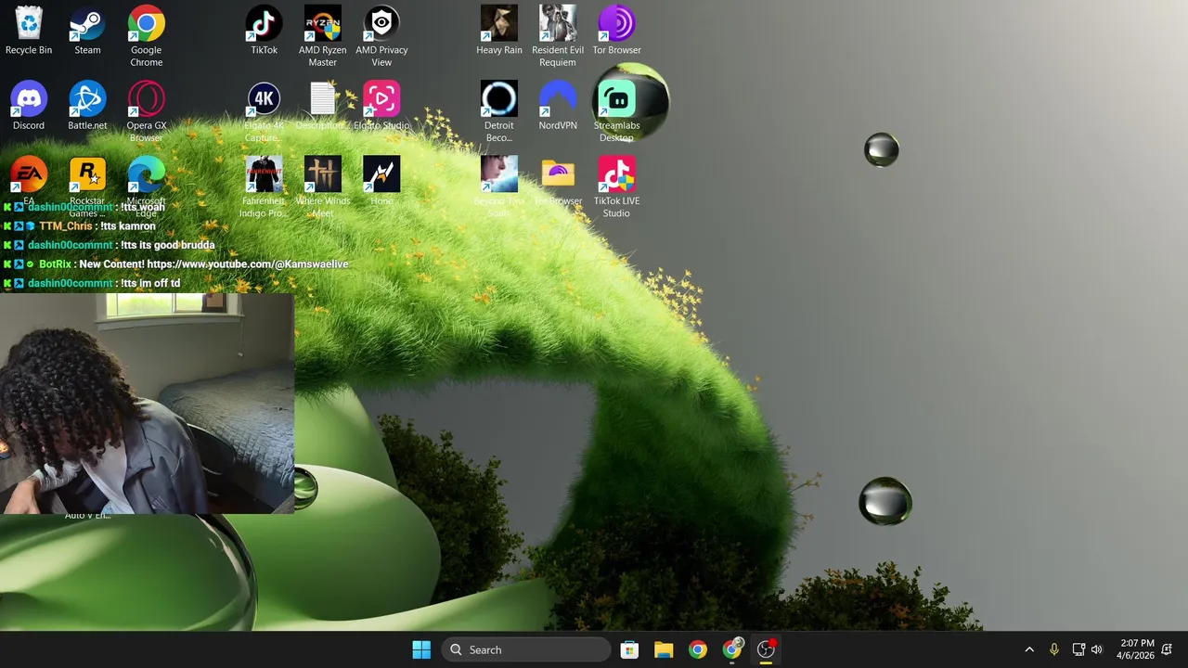Viewport: 1188px width, 668px height.
Task: Click the NordVPN desktop shortcut
Action: [558, 106]
